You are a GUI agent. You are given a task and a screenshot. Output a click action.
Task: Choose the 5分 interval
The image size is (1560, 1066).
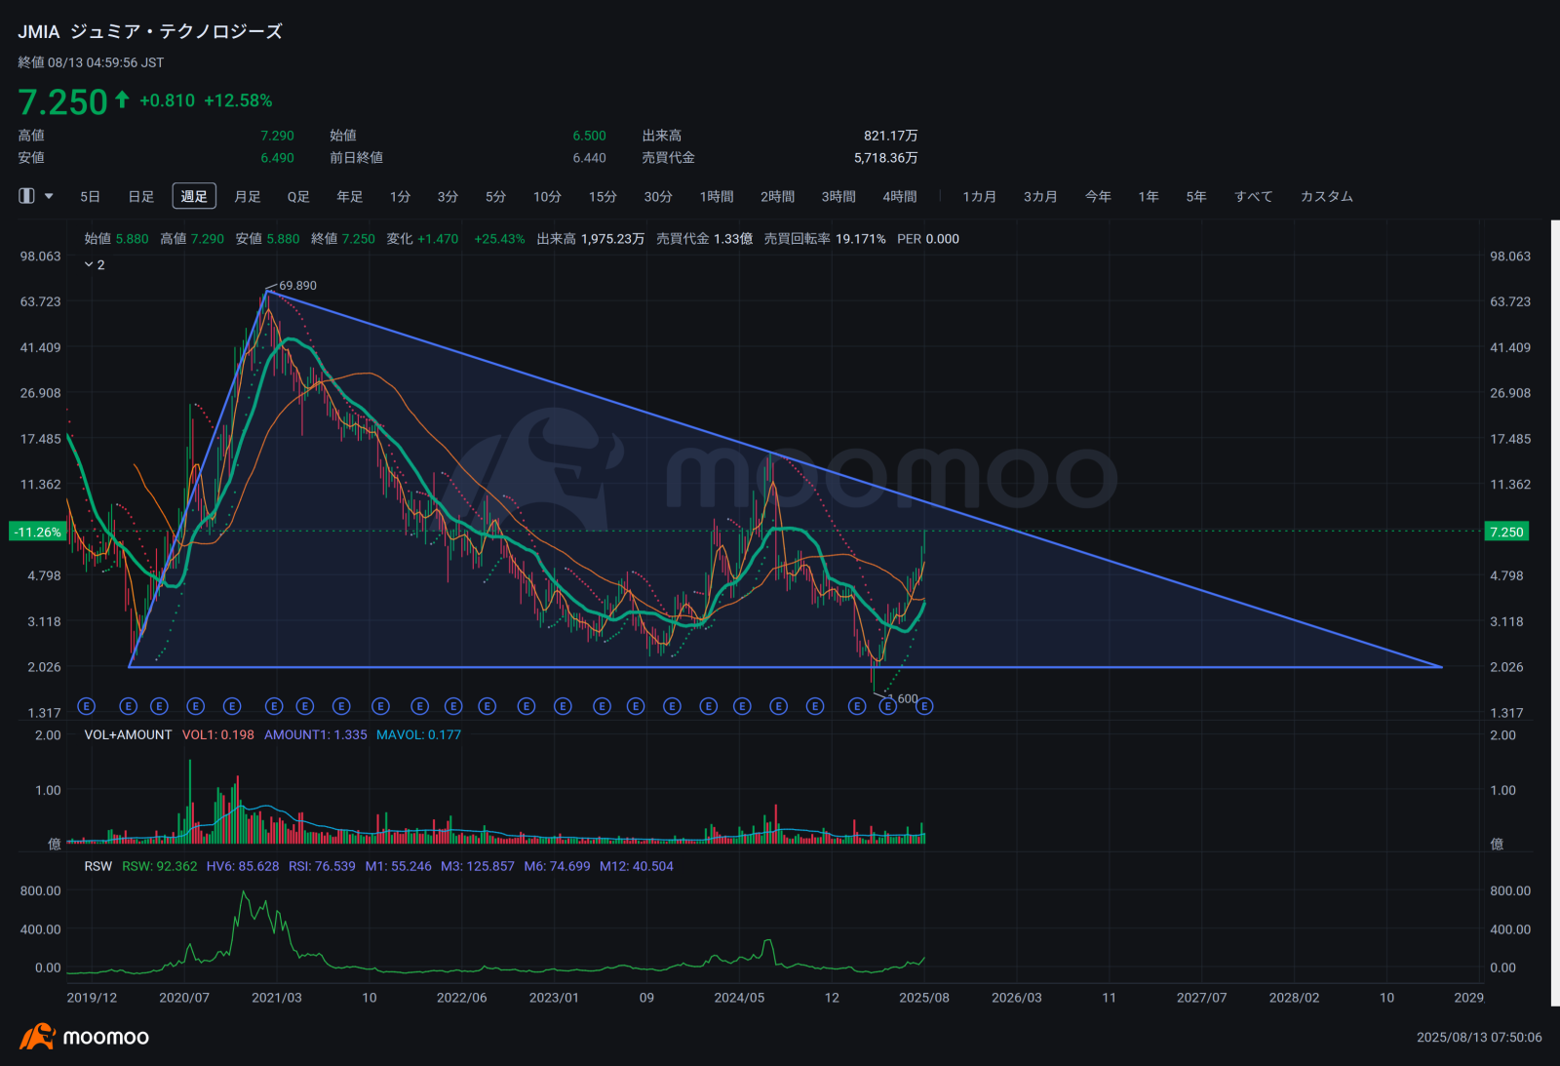495,196
